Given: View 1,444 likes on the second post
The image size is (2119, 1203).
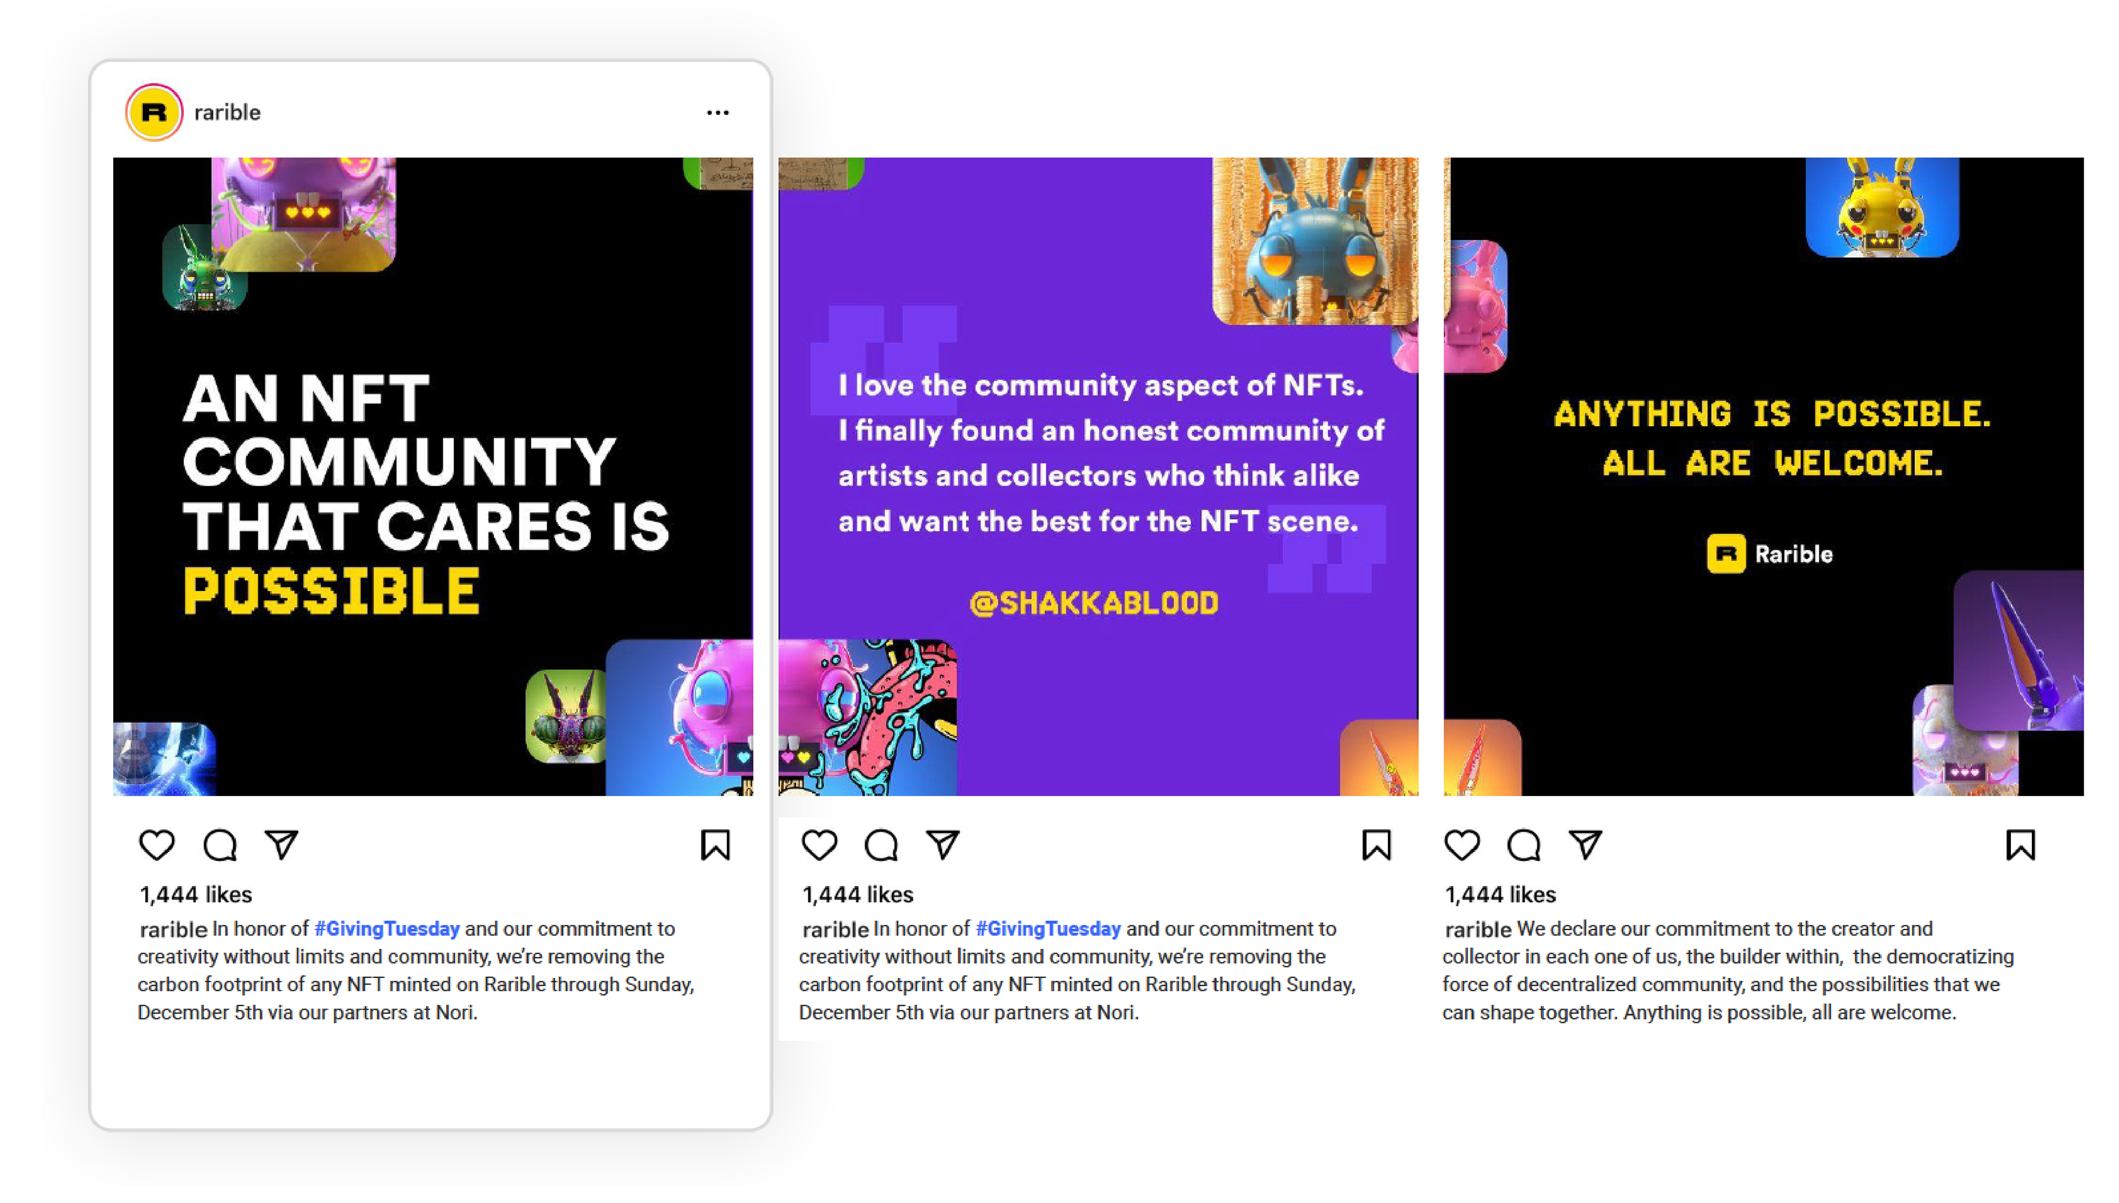Looking at the screenshot, I should pyautogui.click(x=858, y=894).
